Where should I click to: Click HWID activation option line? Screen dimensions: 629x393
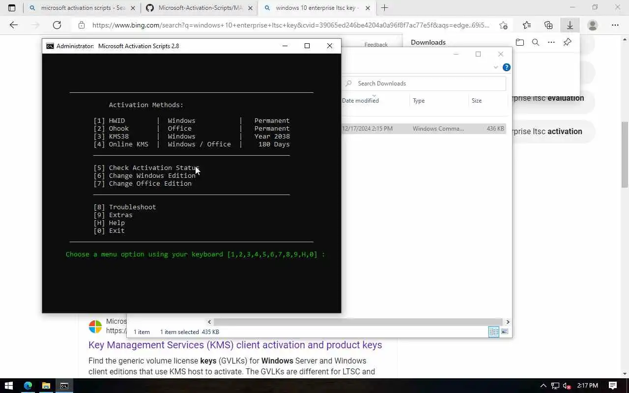192,120
